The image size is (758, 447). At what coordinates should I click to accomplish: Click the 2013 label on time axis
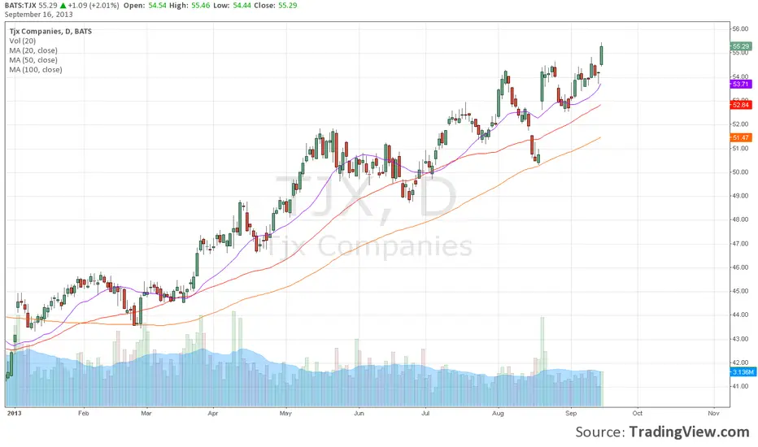tap(14, 414)
